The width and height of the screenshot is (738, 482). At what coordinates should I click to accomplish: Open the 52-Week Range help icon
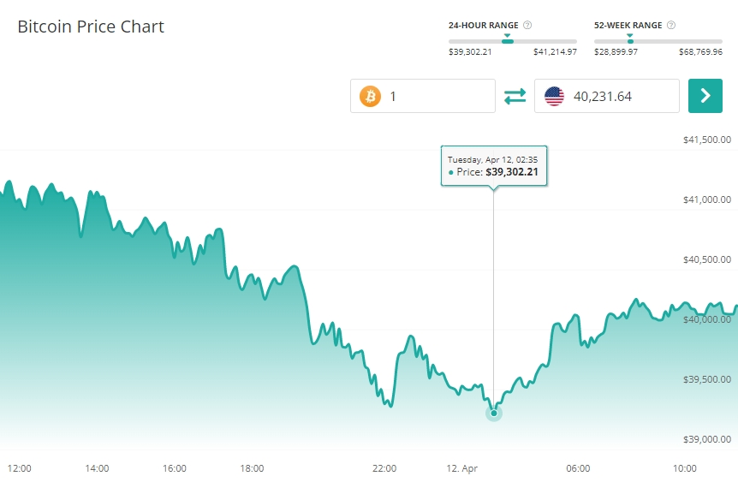click(x=670, y=26)
